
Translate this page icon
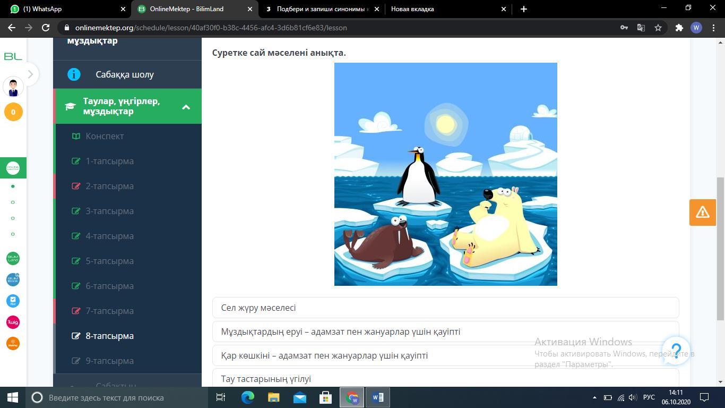click(x=641, y=28)
